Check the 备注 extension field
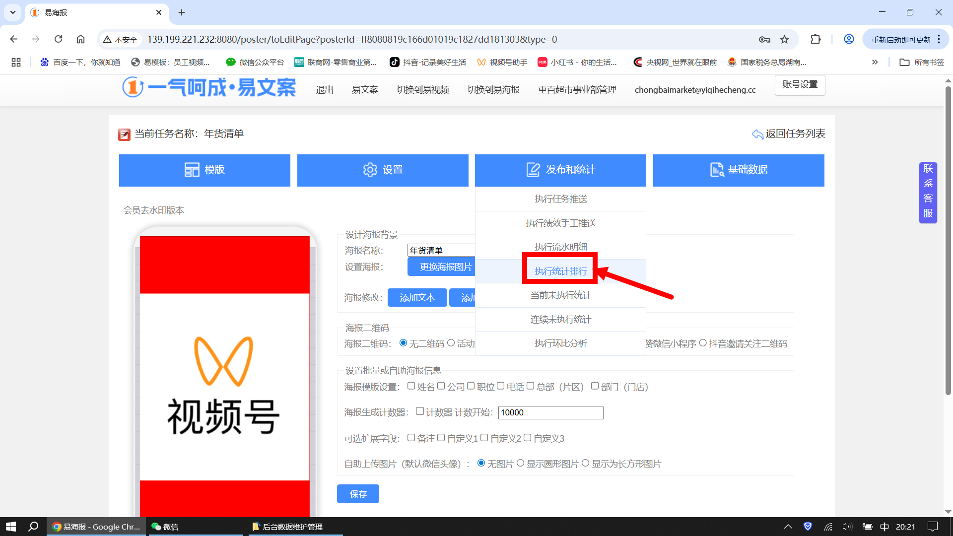Viewport: 953px width, 536px height. click(x=411, y=438)
